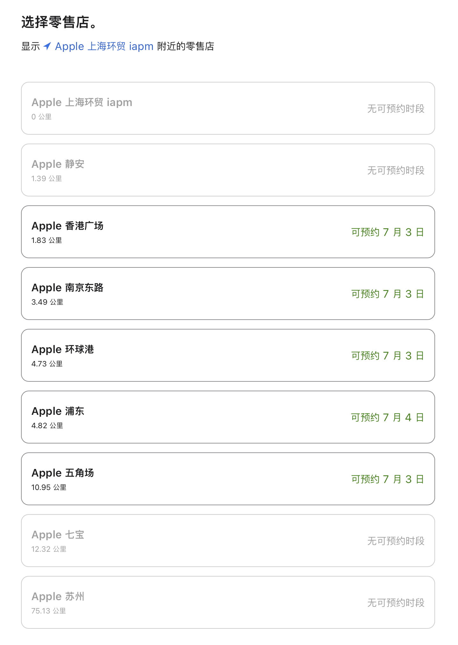Image resolution: width=458 pixels, height=645 pixels.
Task: Click 可预约 7 月 3 日 for 环球港
Action: click(387, 356)
